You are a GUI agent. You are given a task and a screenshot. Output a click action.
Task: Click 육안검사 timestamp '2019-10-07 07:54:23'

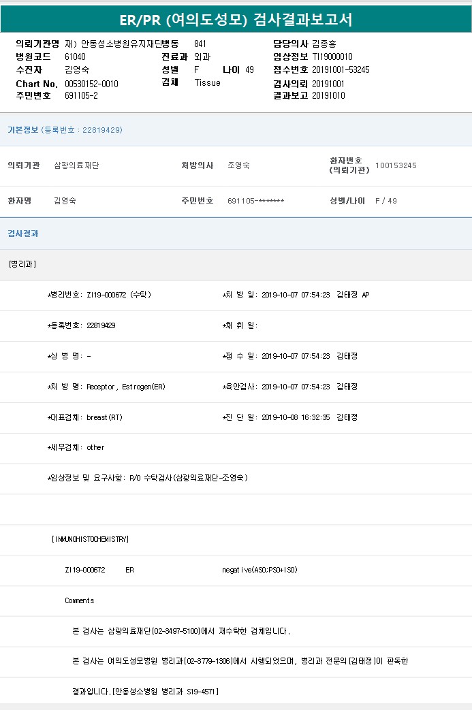point(296,387)
